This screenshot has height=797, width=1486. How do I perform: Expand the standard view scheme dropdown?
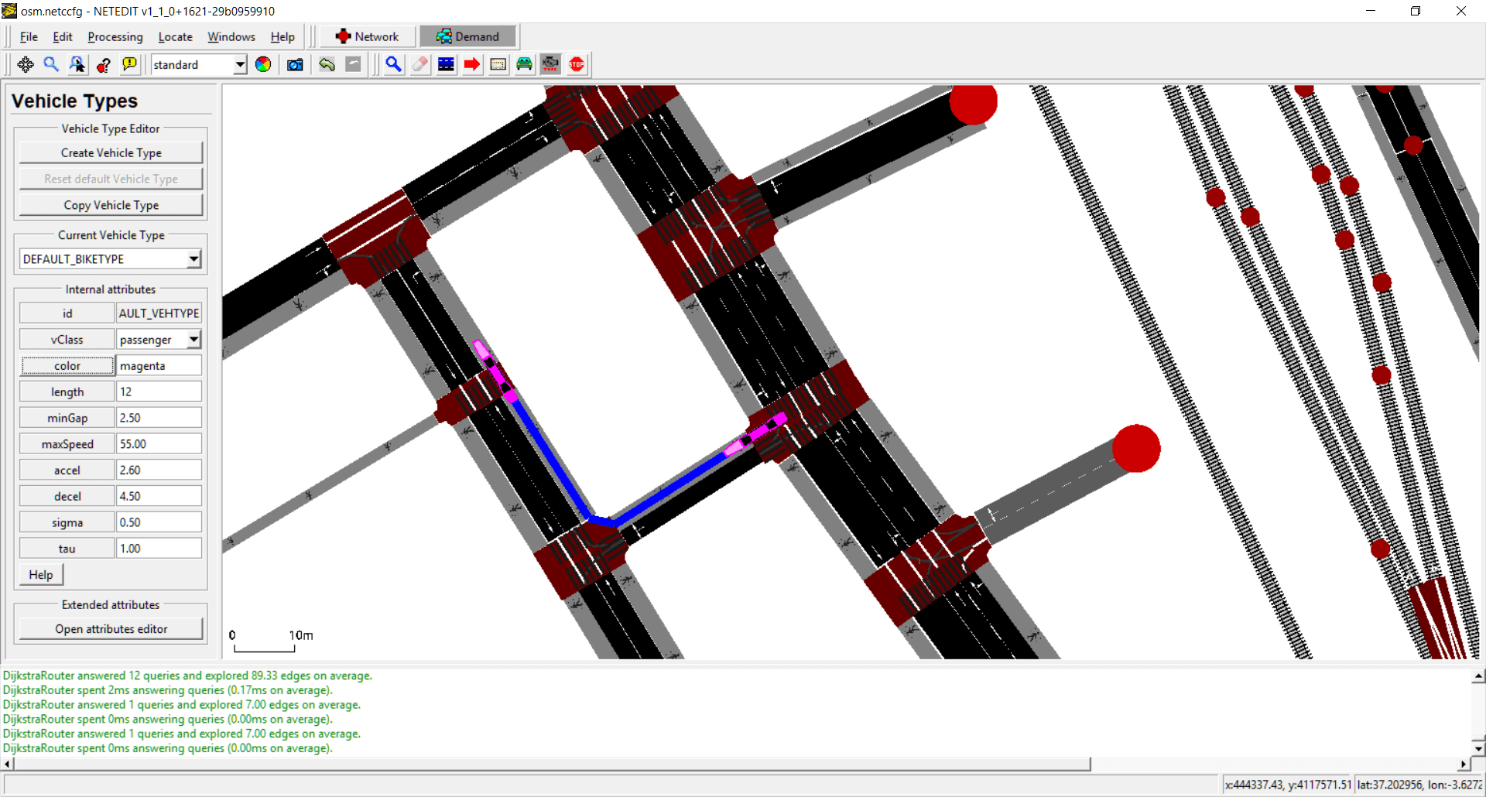pyautogui.click(x=240, y=65)
